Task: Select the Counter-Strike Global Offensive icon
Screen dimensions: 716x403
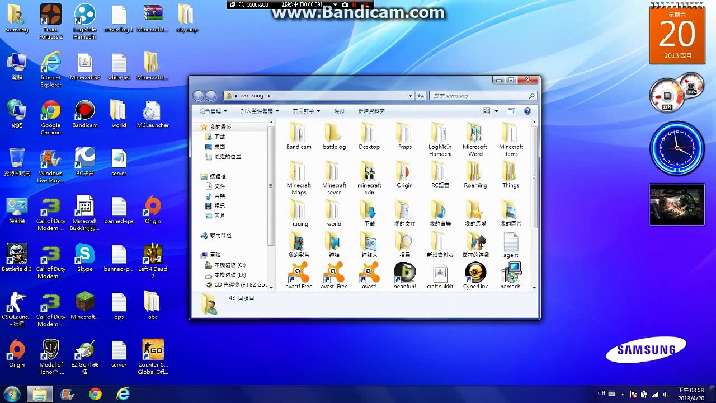Action: (153, 357)
